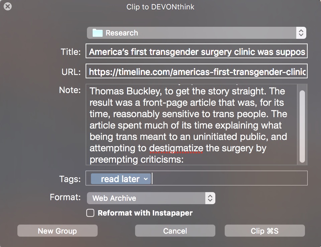Screen dimensions: 321x247
Task: Cancel the clipping dialog
Action: [175, 231]
